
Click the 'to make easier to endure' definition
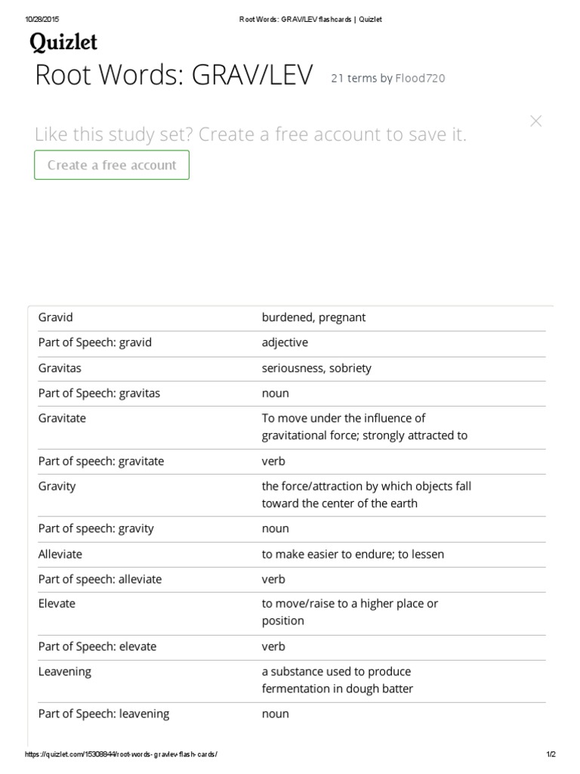click(x=353, y=554)
